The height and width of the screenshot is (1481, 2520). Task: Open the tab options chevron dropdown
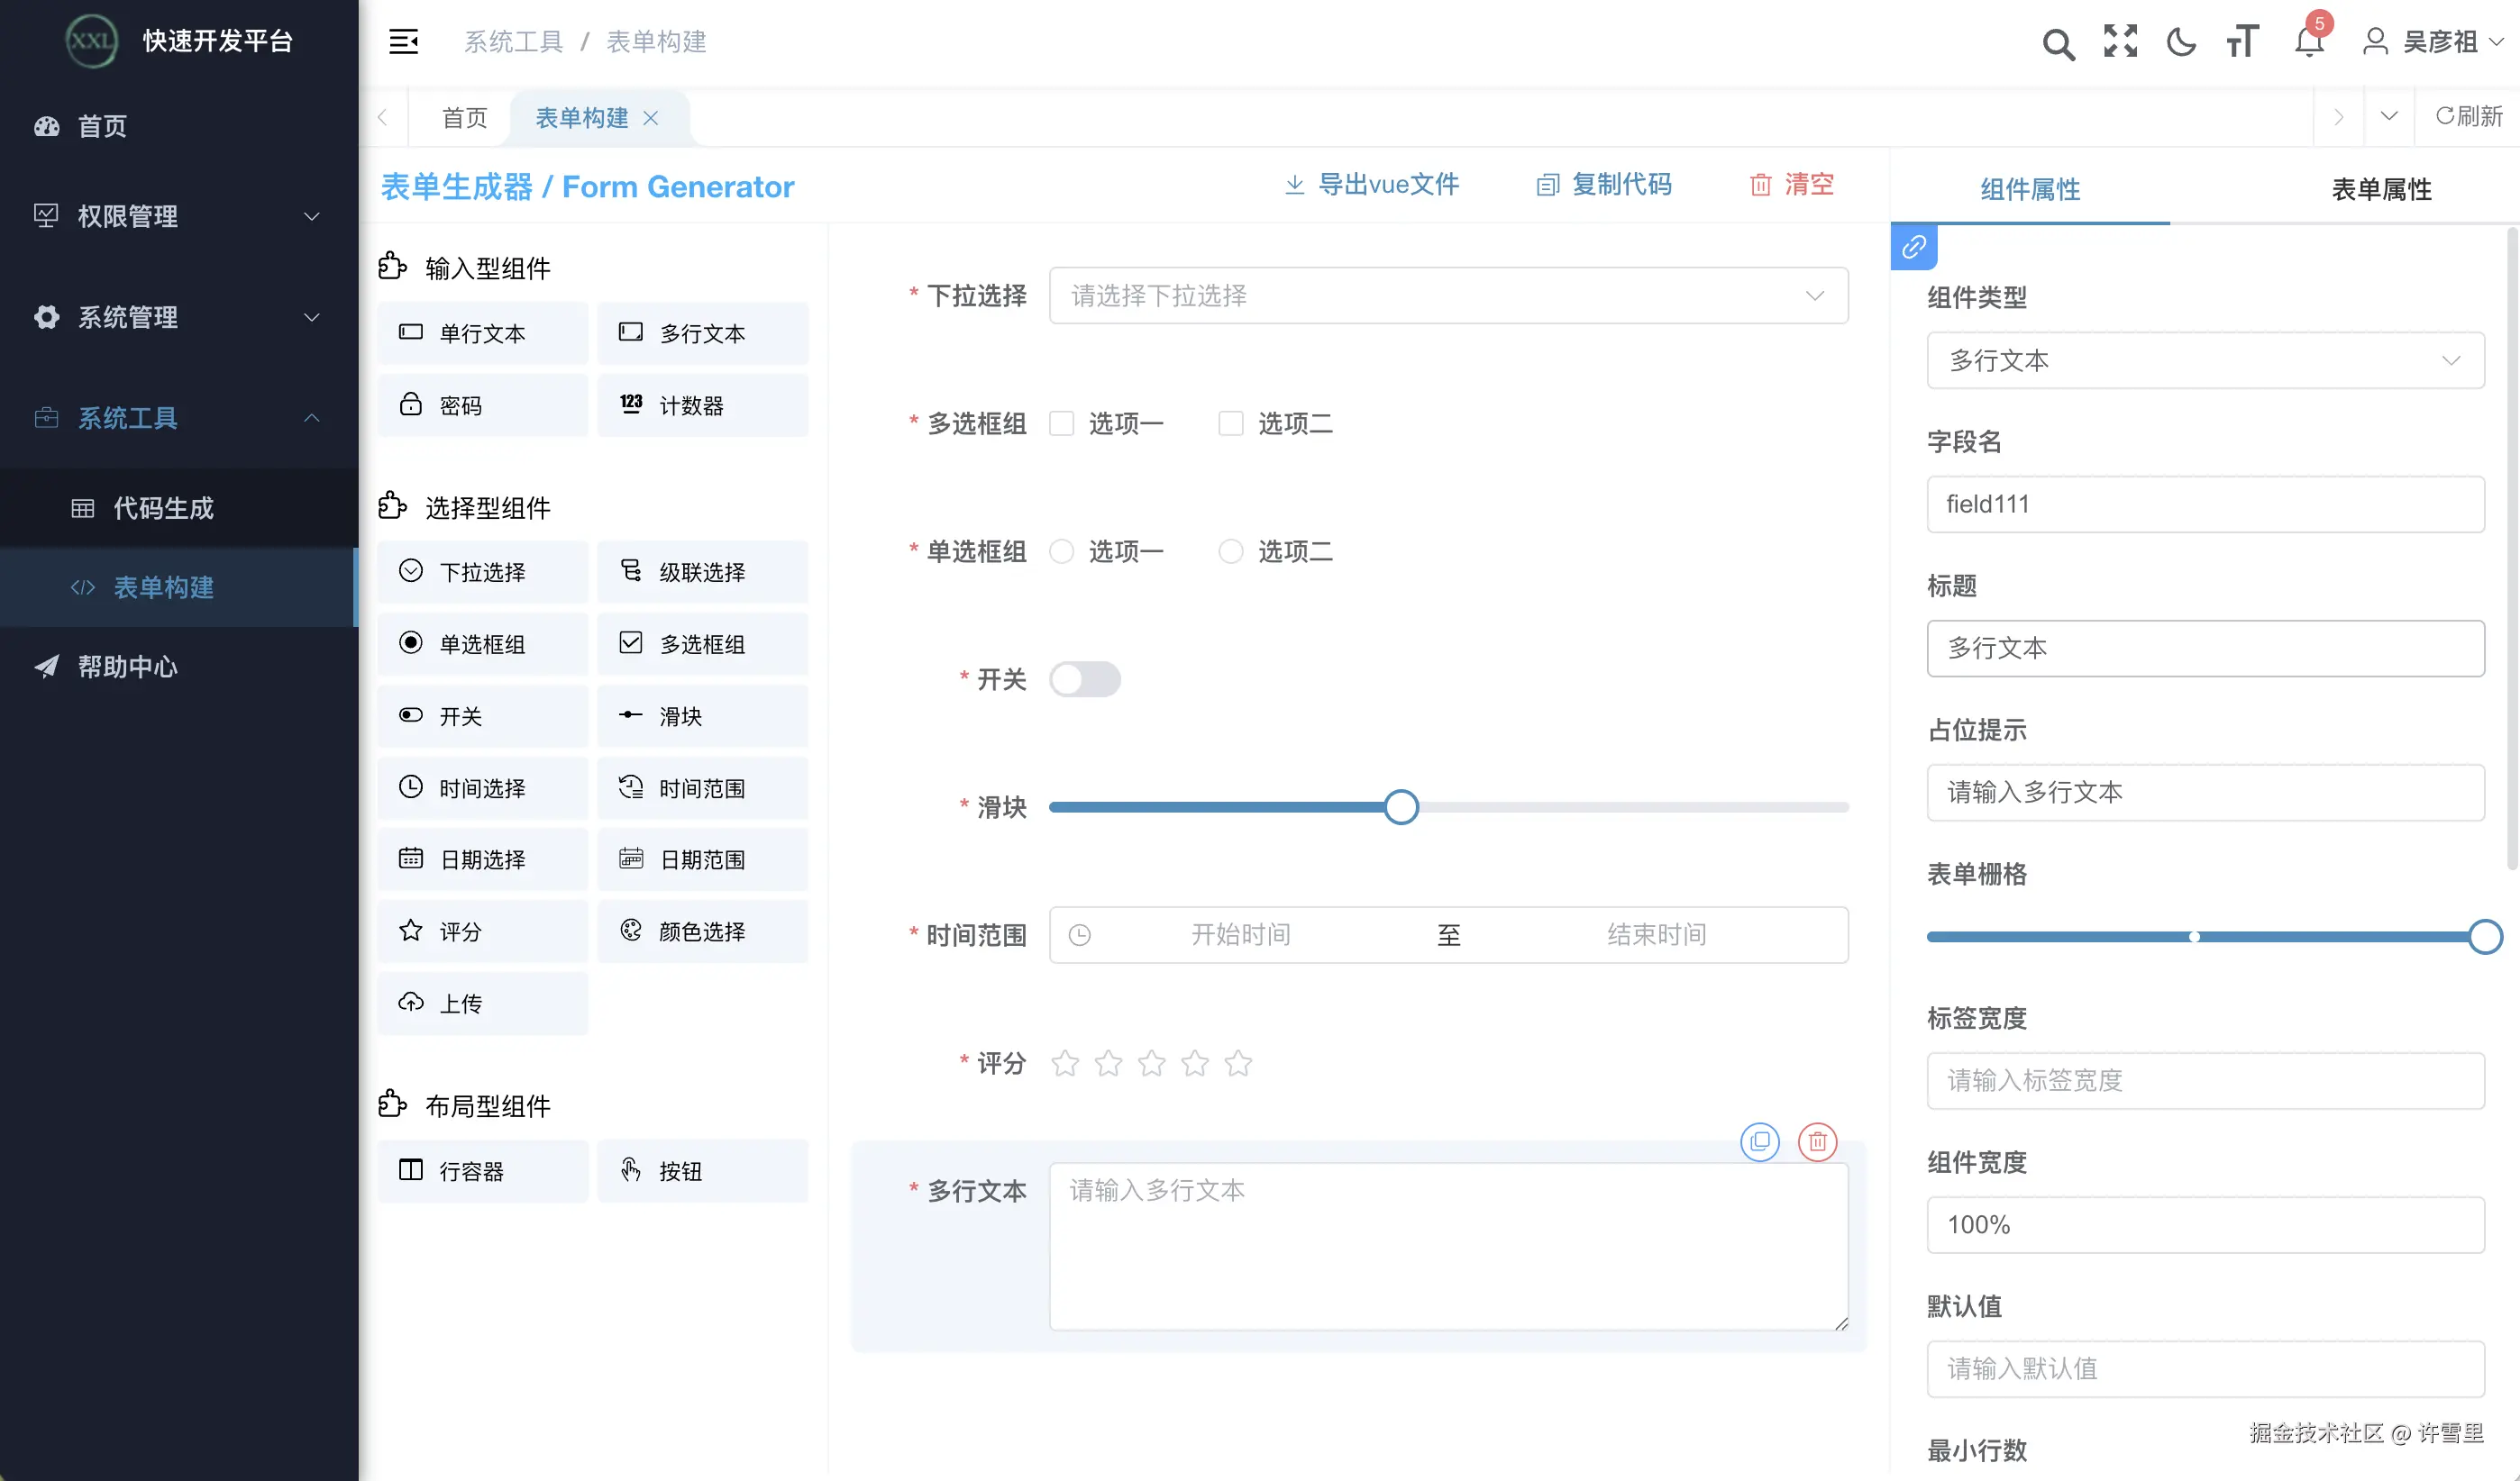[x=2389, y=117]
